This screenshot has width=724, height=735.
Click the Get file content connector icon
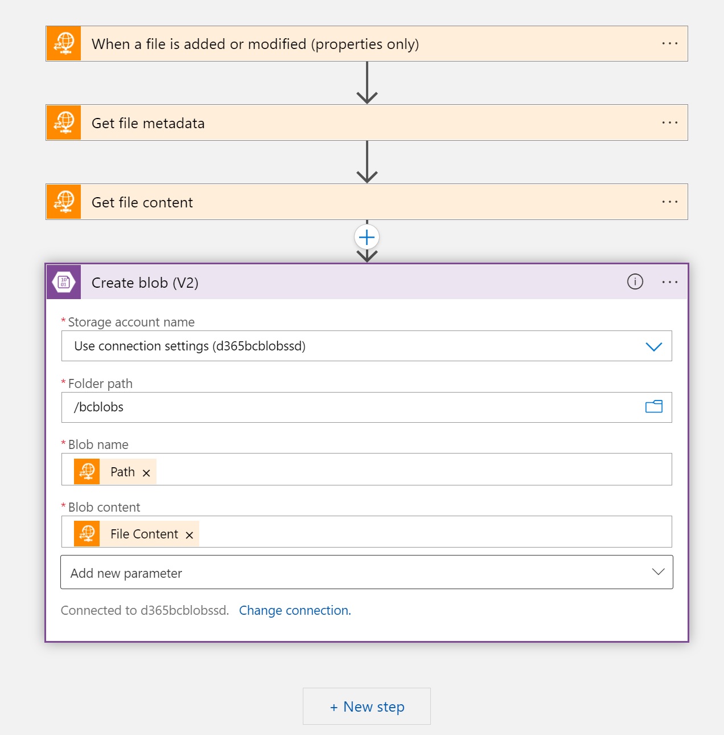64,202
